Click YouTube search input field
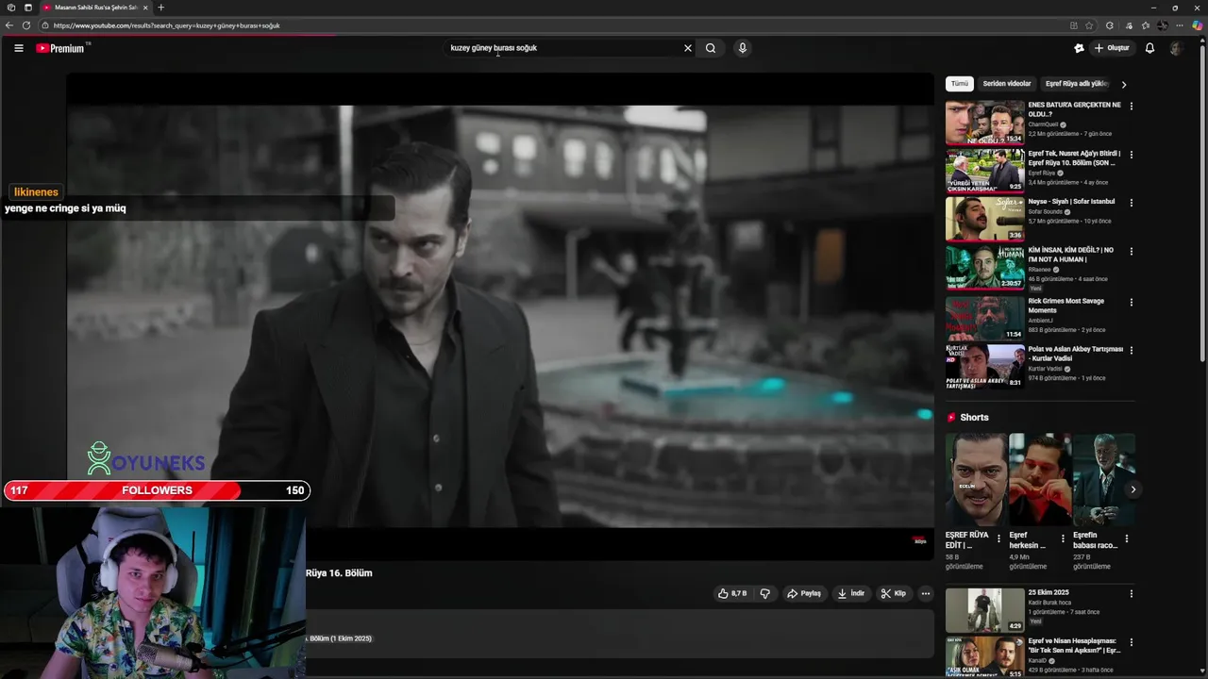Image resolution: width=1208 pixels, height=679 pixels. tap(562, 48)
